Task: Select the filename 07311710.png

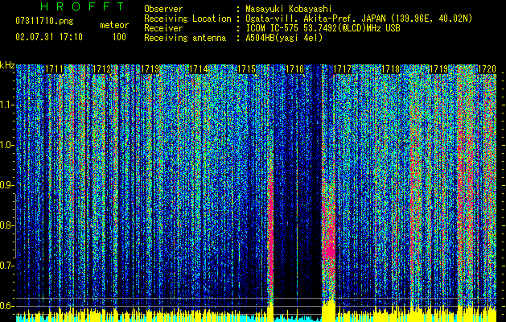Action: click(x=44, y=22)
